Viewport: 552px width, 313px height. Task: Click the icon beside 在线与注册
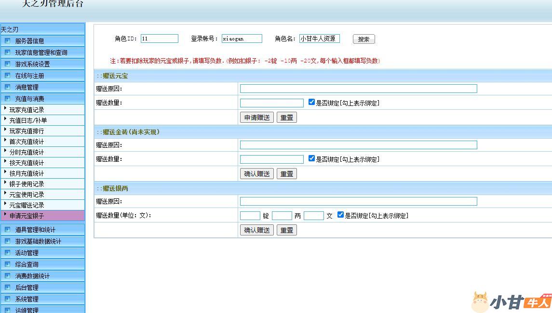[x=7, y=76]
